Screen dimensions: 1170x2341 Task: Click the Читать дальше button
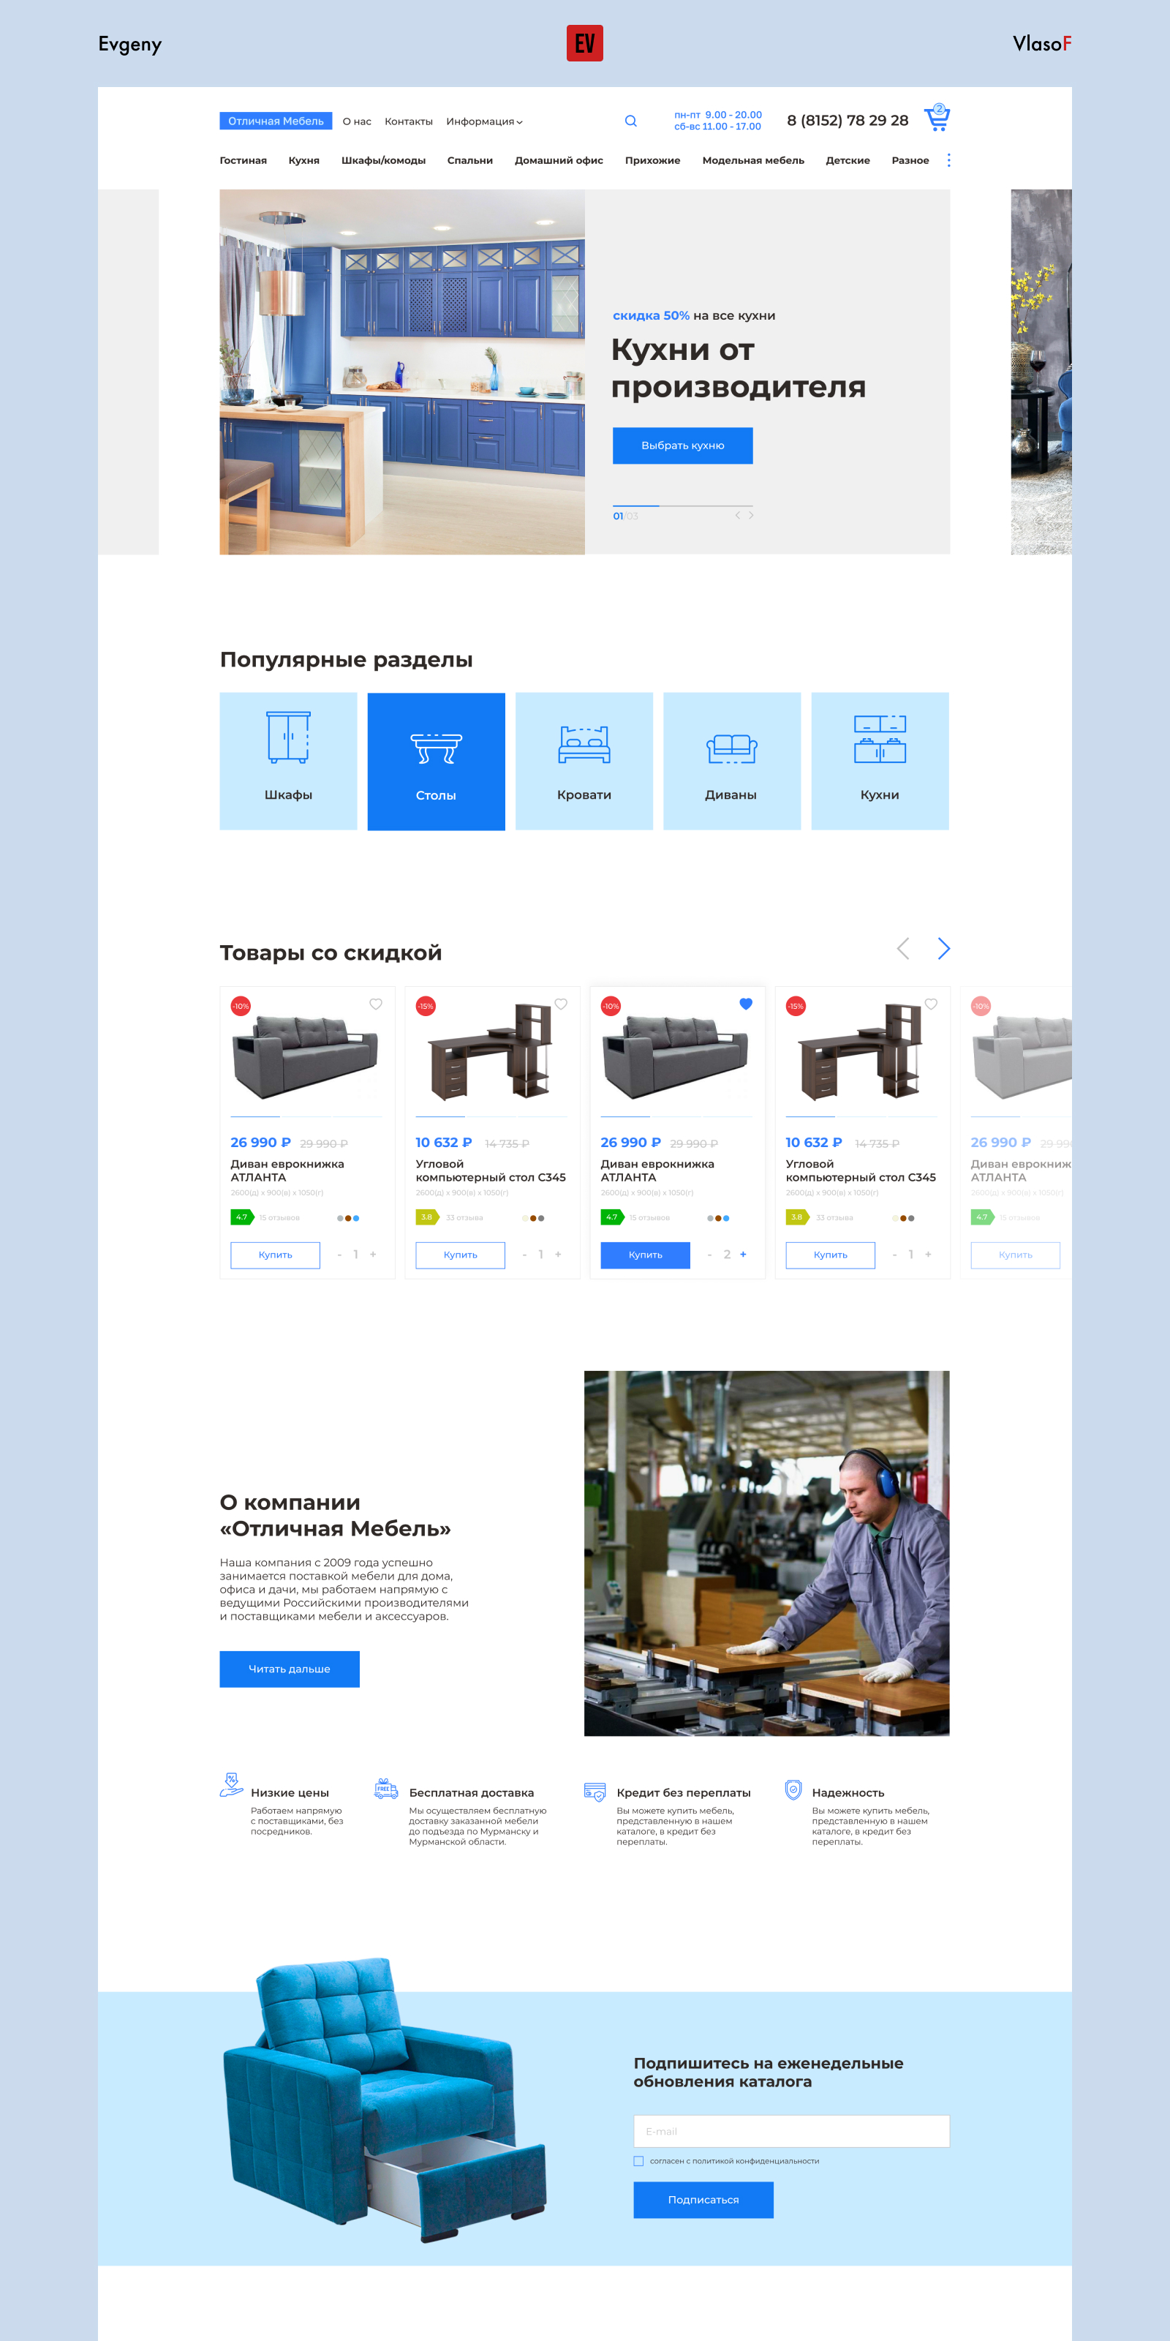290,1669
